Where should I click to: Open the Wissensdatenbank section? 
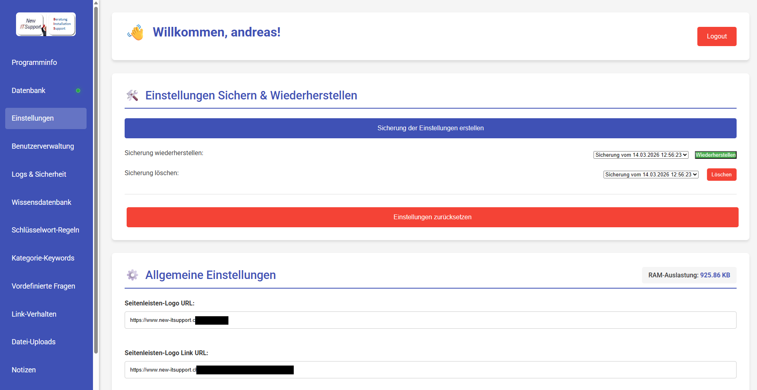(41, 202)
